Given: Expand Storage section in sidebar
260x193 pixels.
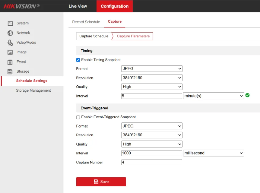Looking at the screenshot, I should 23,71.
